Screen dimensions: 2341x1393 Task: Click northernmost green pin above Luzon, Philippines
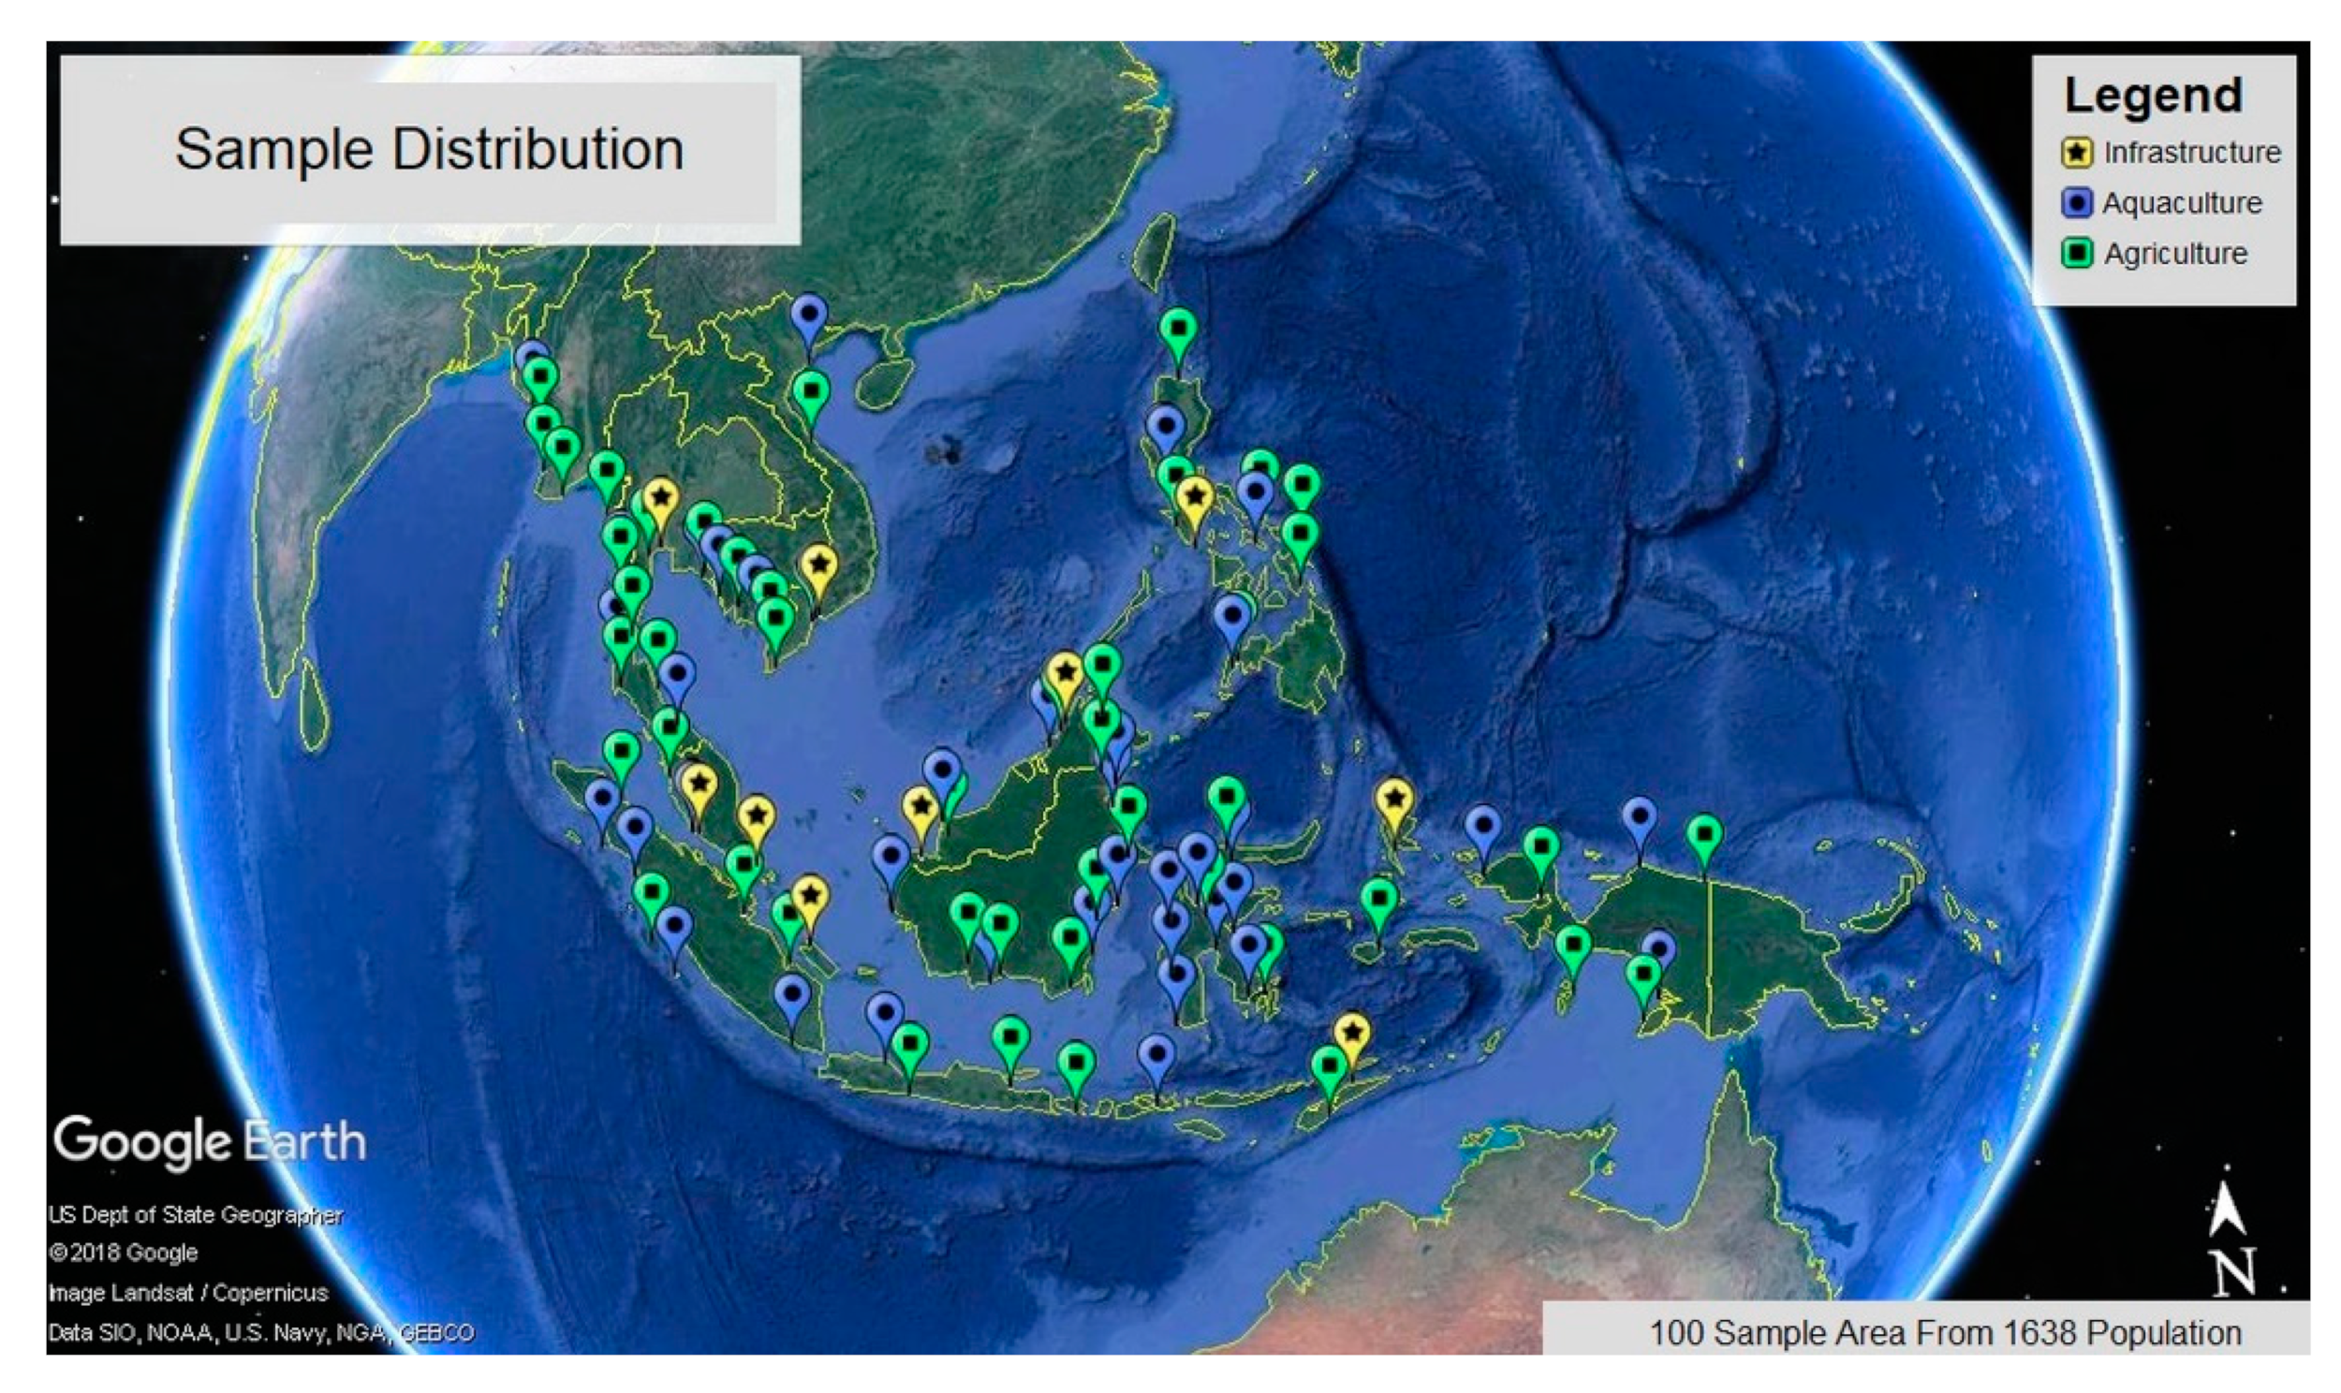[x=1177, y=330]
